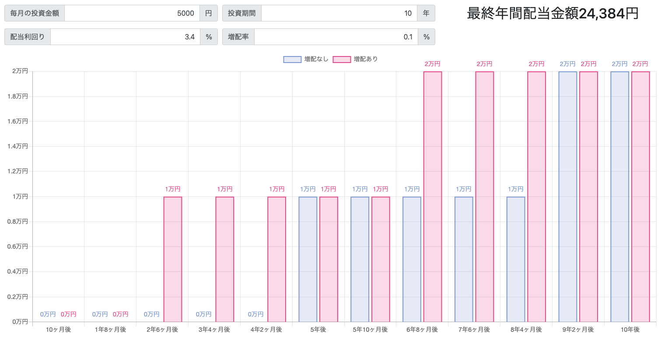Viewport: 661px width, 337px height.
Task: Select the 9年2ヶ月後 blue bar
Action: [567, 197]
